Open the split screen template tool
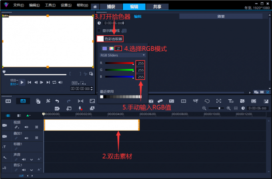 (x=184, y=101)
